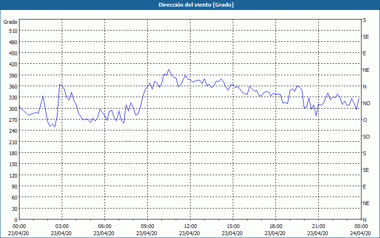The width and height of the screenshot is (380, 238).
Task: Select the 'S' compass label level with 180
Action: pos(364,153)
